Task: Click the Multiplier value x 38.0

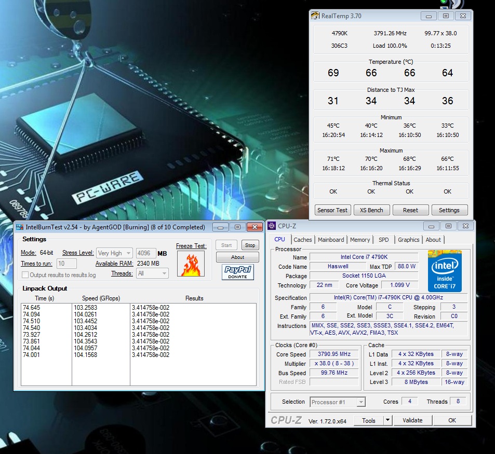Action: 334,363
